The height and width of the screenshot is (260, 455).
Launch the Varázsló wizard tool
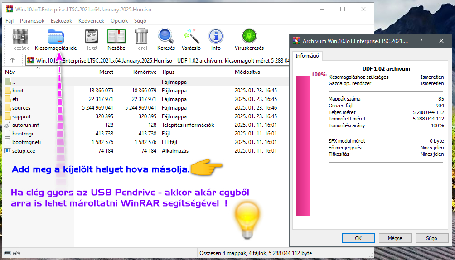pos(191,37)
